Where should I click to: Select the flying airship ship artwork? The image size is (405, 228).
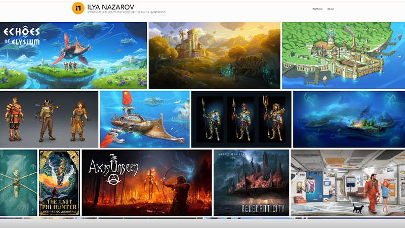[144, 120]
